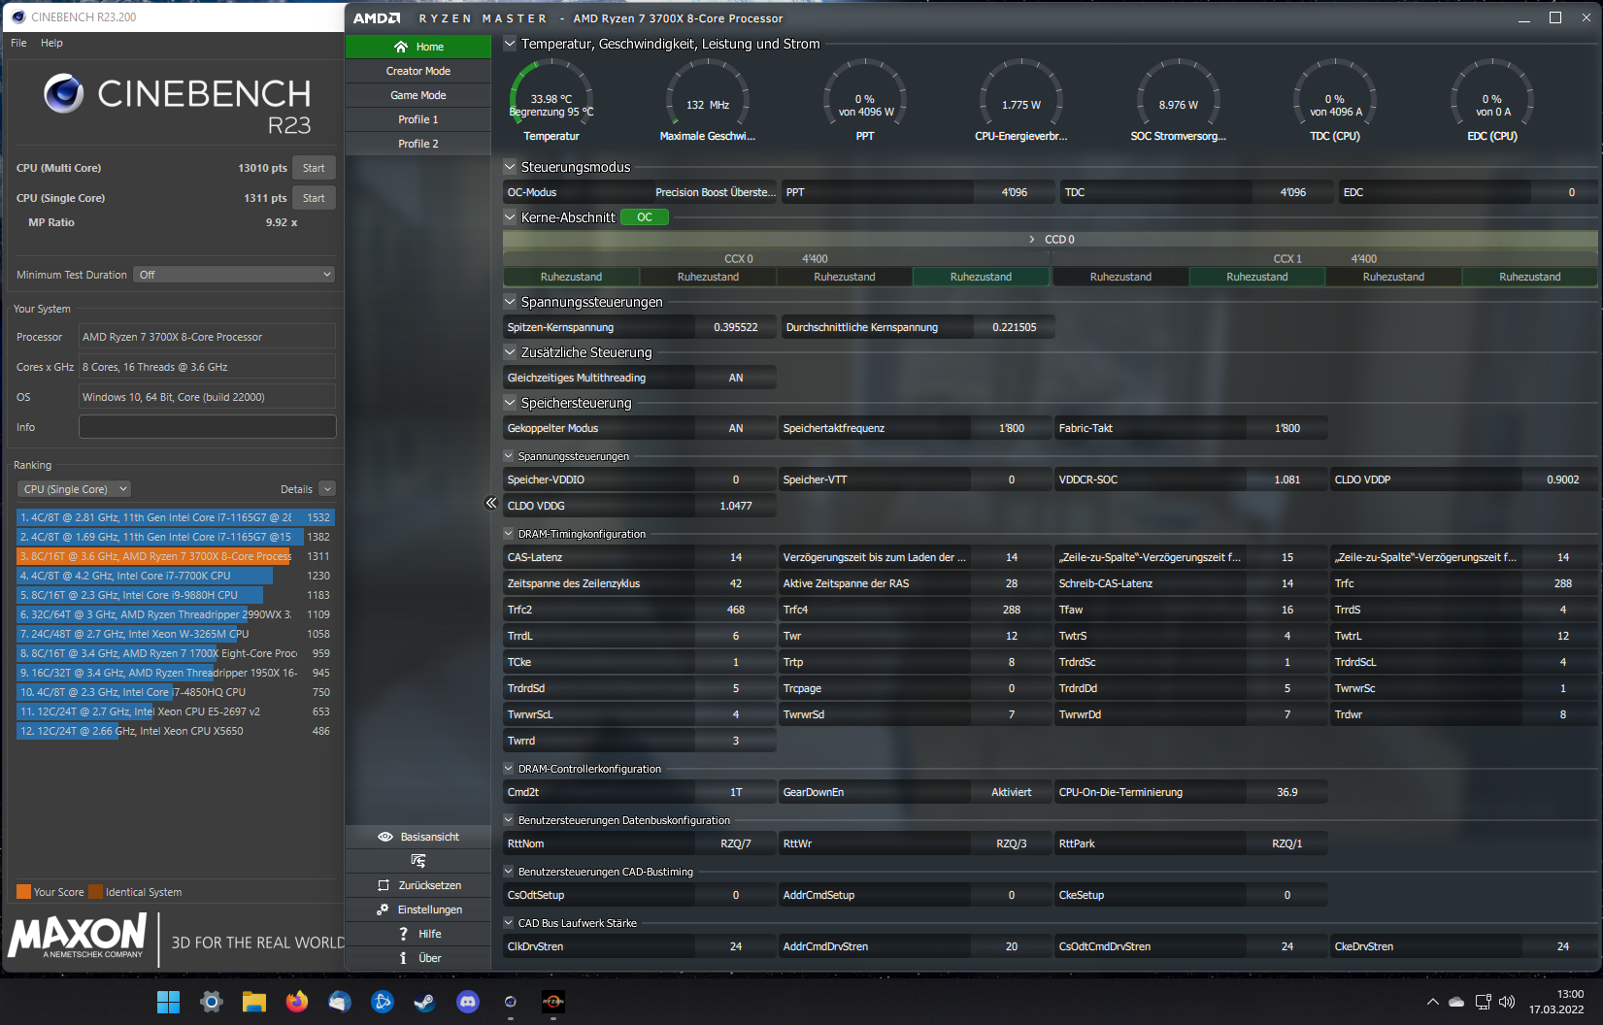Click the Speichertaktfrequenz value 1'800

[1012, 428]
